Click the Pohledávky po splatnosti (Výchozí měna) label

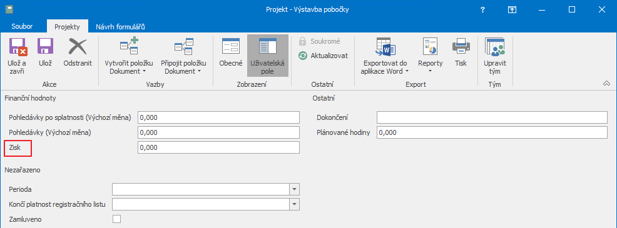pos(69,117)
